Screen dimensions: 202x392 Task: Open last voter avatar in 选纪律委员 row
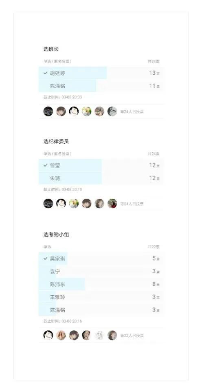112,203
